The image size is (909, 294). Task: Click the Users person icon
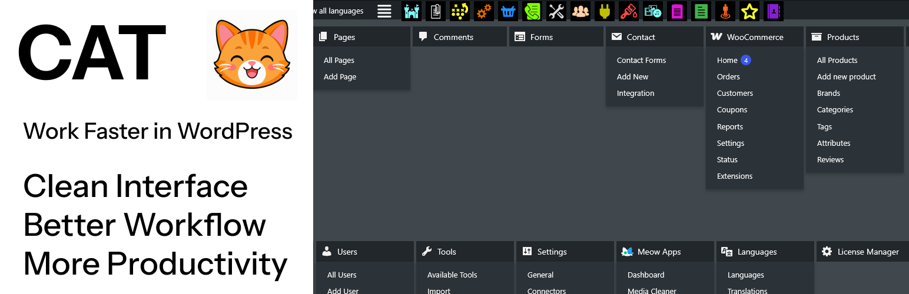[x=327, y=251]
